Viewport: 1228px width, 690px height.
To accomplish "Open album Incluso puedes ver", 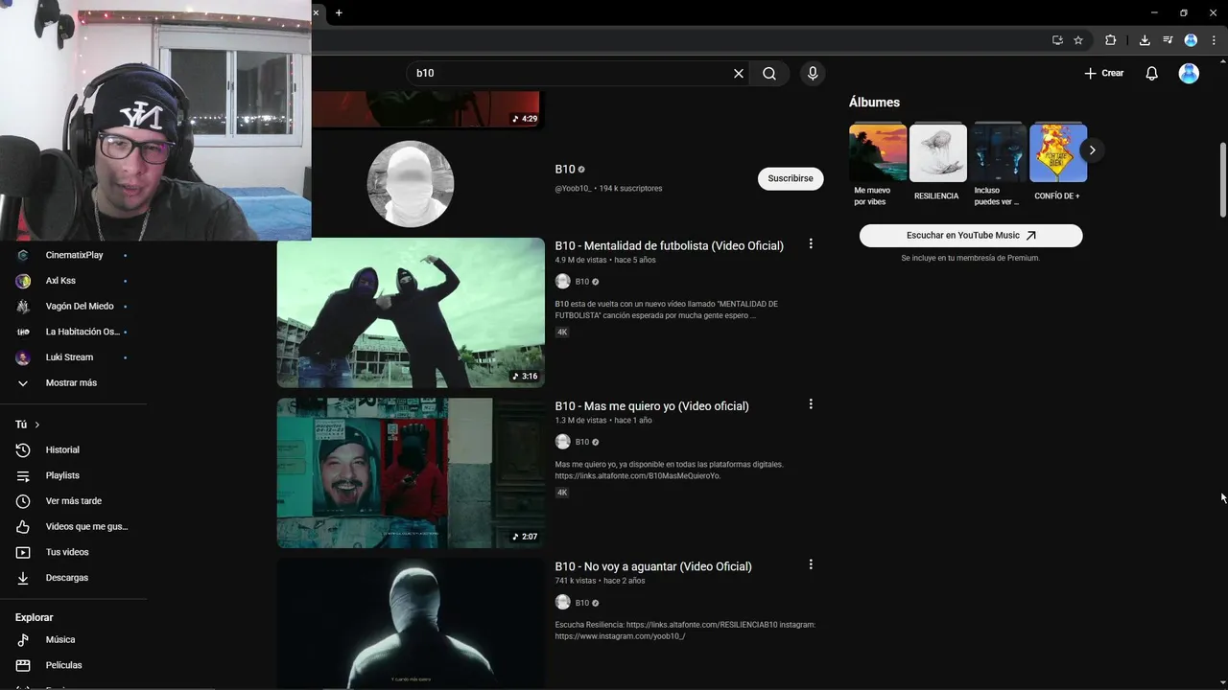I will [999, 164].
